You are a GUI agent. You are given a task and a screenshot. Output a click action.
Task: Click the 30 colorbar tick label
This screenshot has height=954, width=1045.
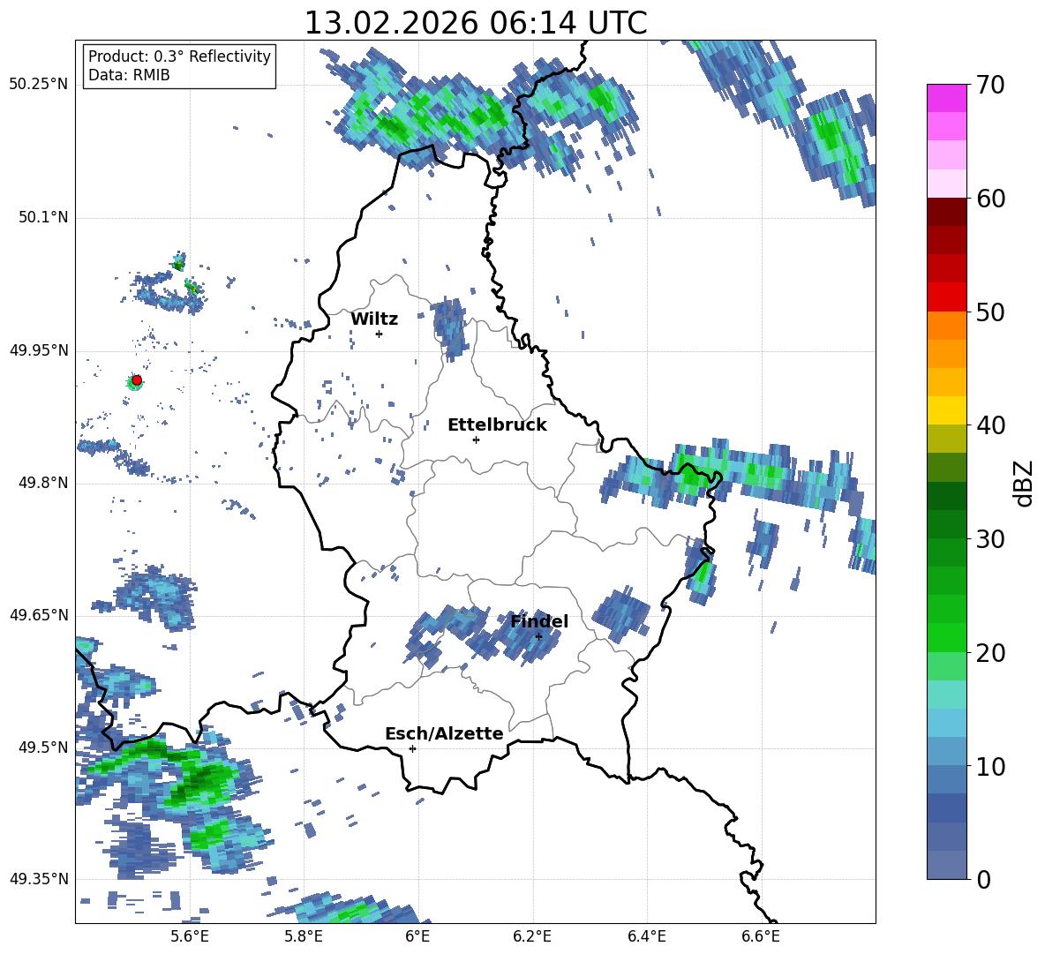tap(990, 539)
